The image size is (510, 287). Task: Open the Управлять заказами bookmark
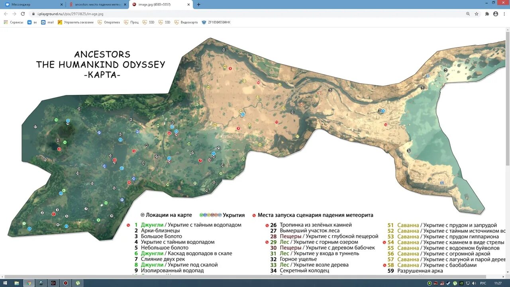76,22
